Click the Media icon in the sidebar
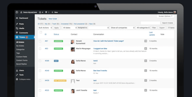This screenshot has height=97, width=192. 17,28
